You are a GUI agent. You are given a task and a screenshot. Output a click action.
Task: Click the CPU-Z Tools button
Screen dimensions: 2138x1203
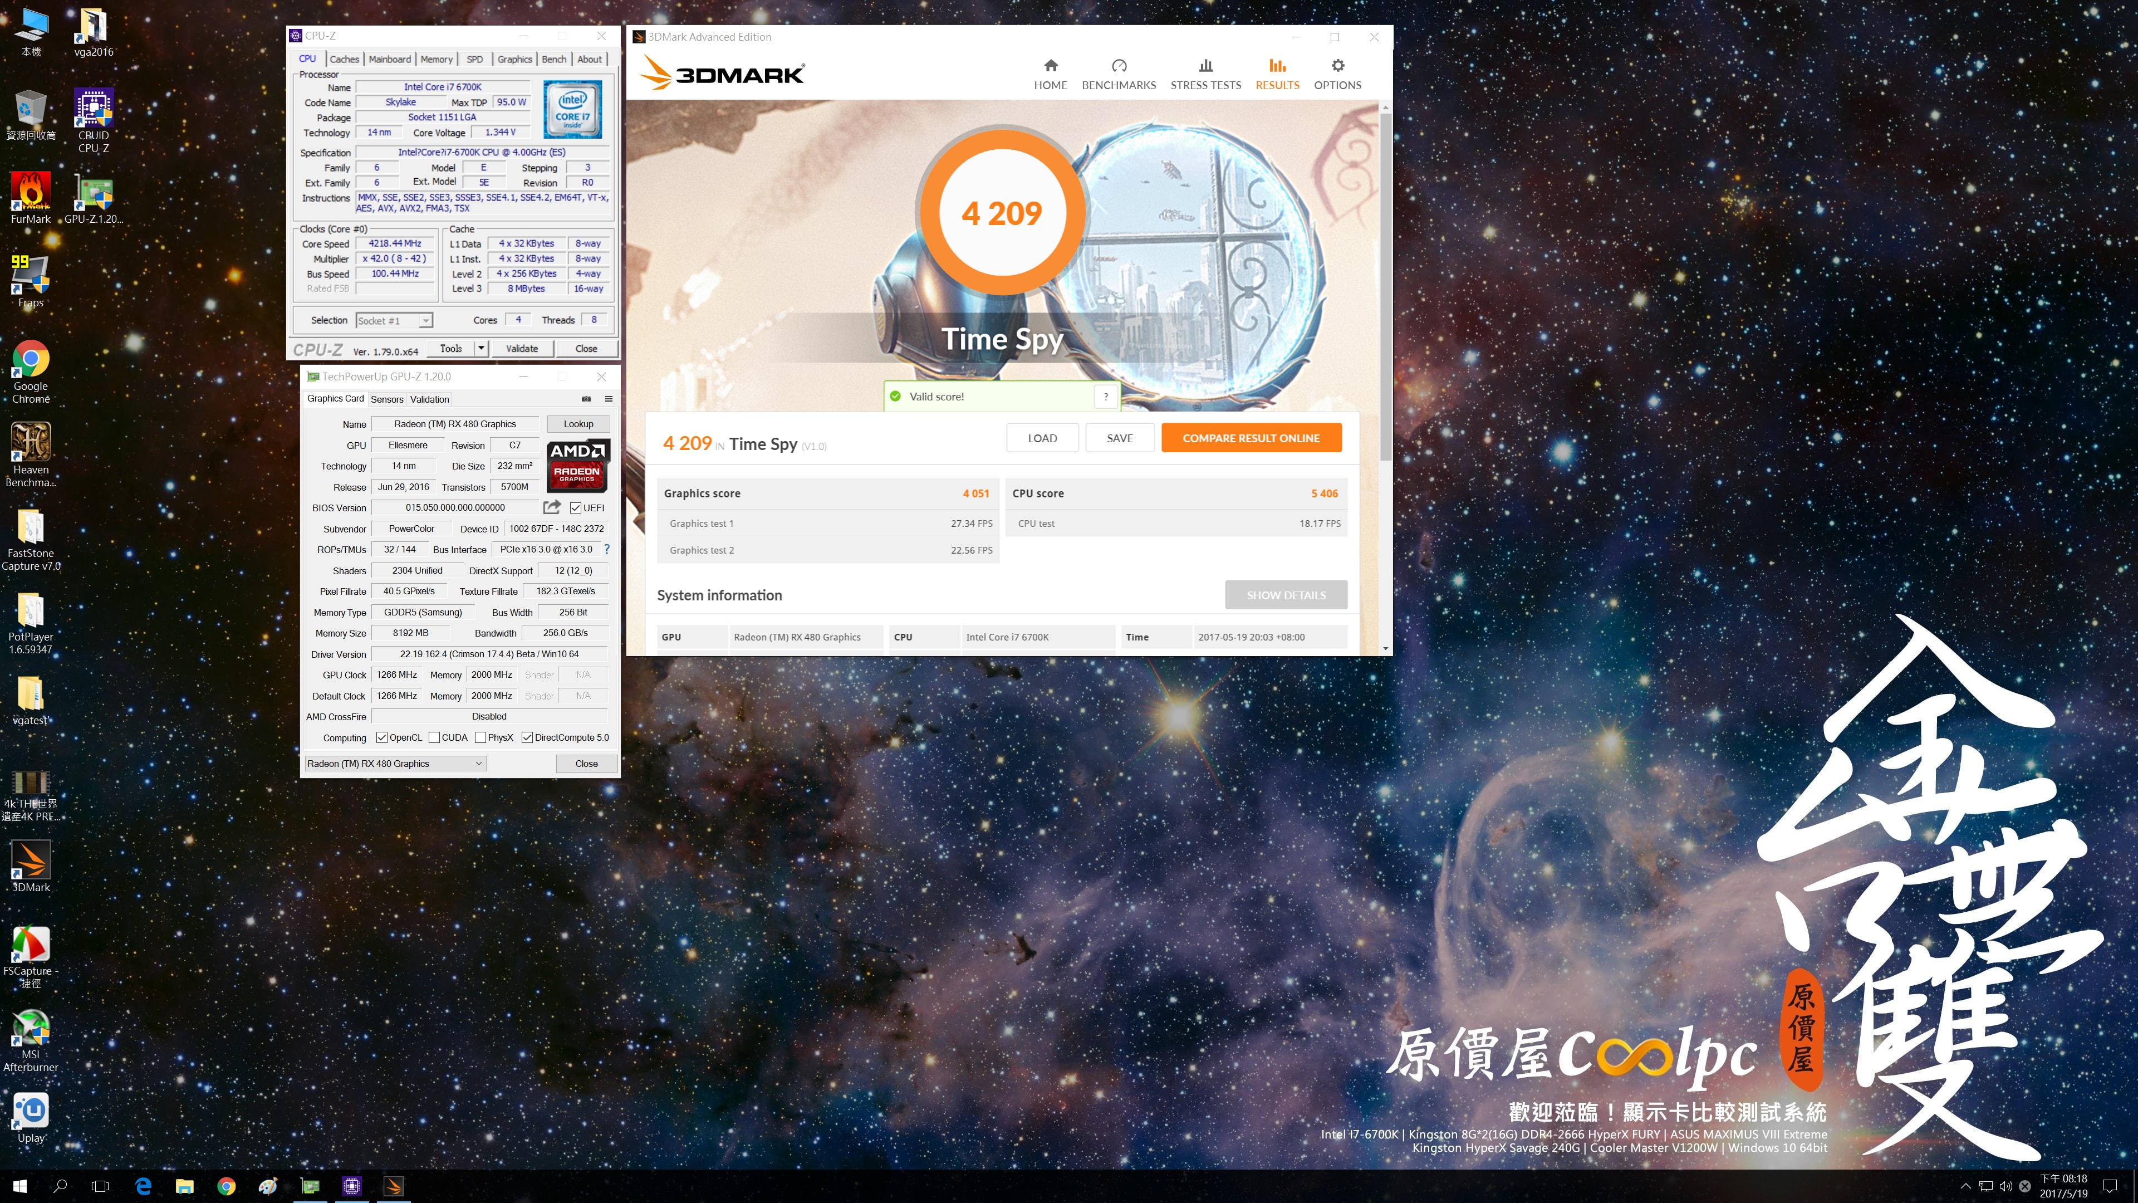point(450,349)
